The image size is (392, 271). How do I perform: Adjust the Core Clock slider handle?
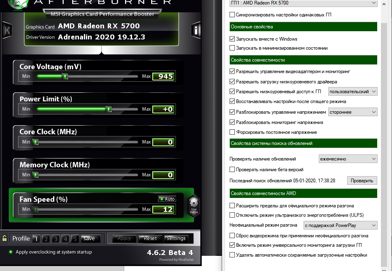(35, 142)
